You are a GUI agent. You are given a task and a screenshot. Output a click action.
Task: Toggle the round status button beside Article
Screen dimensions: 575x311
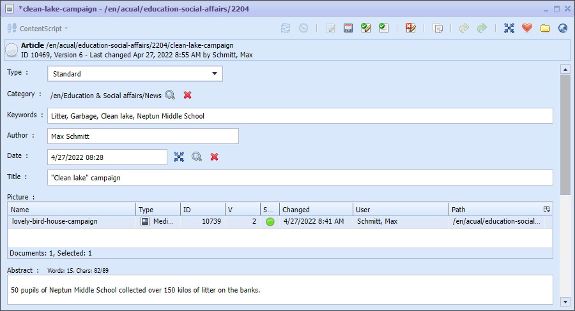click(11, 50)
